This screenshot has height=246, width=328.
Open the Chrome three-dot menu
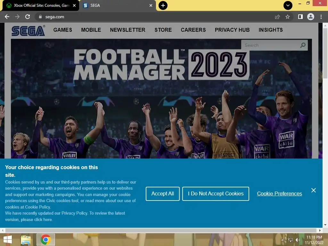pos(321,17)
